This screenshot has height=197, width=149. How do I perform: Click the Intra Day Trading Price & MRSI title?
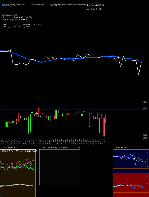pos(61,147)
